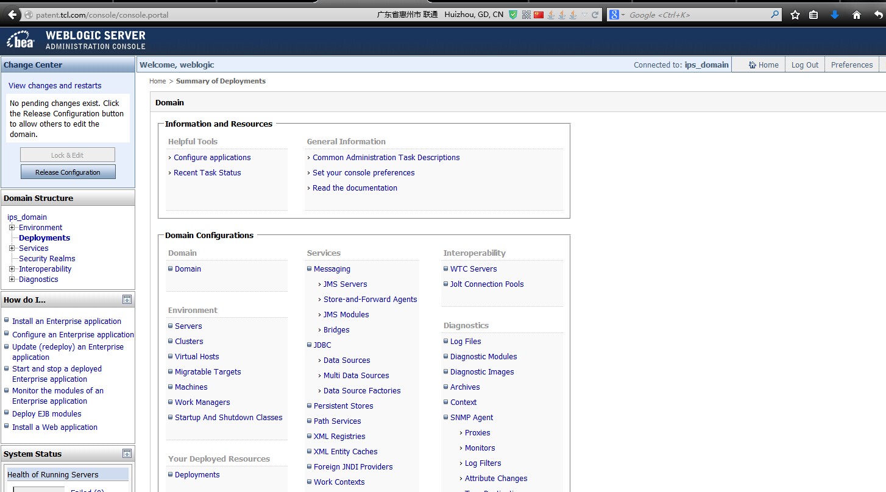Click the Home breadcrumb link

point(158,81)
